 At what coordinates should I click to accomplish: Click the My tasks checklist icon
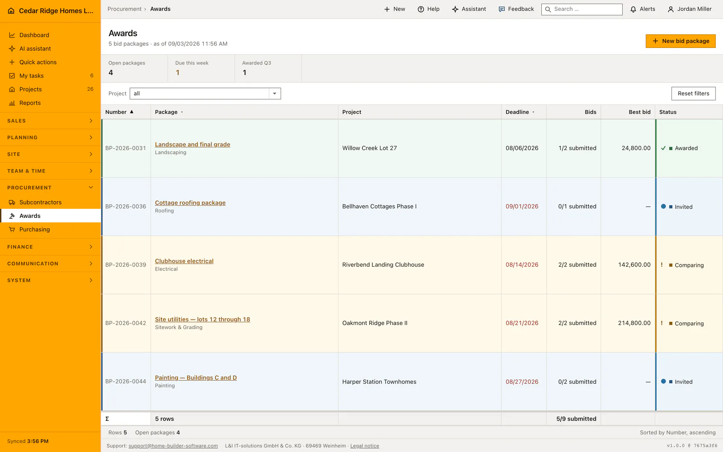click(x=12, y=76)
